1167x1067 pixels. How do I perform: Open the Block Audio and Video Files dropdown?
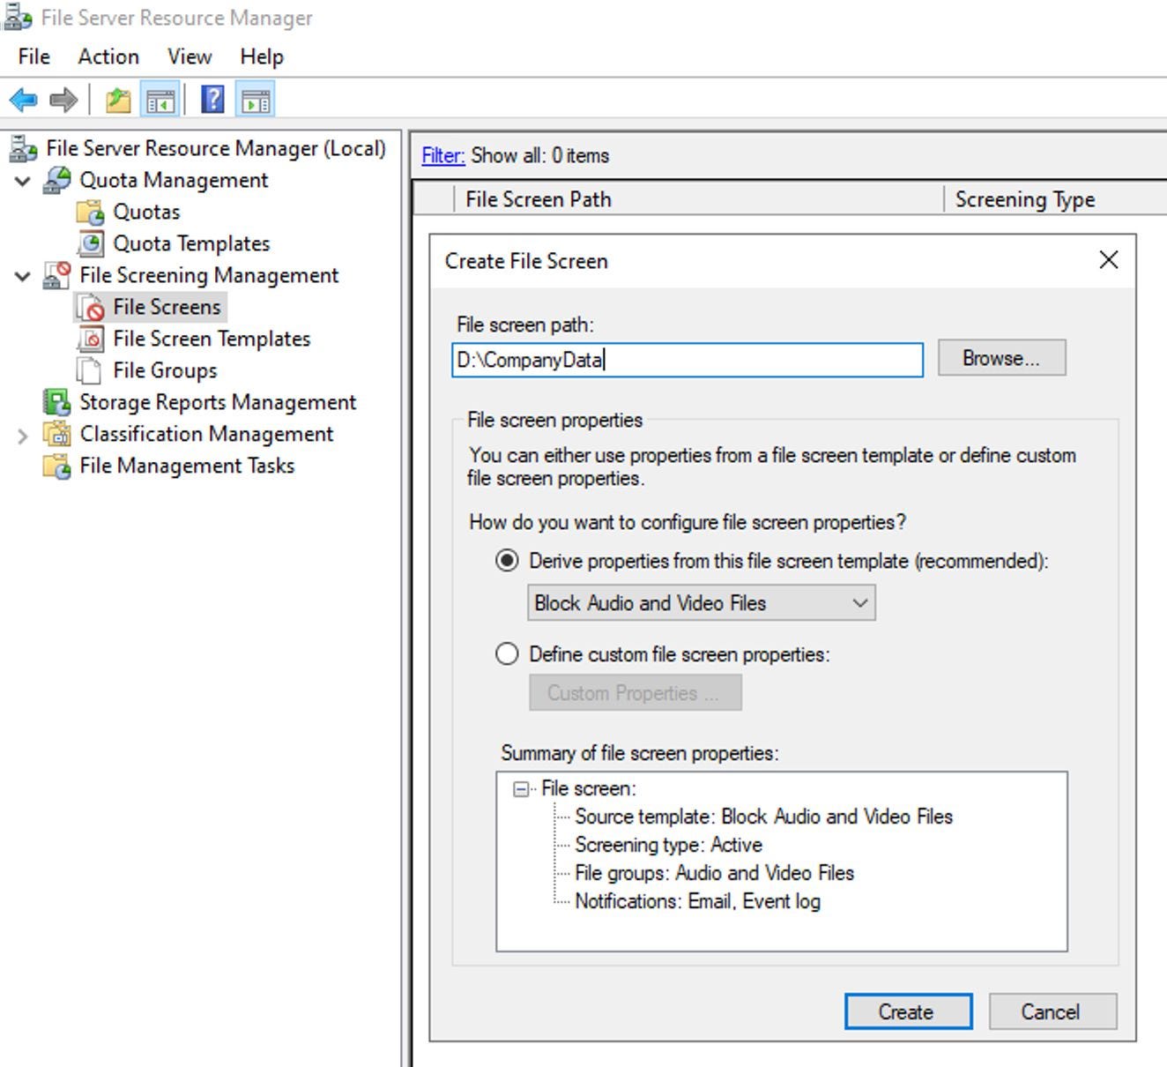coord(702,603)
